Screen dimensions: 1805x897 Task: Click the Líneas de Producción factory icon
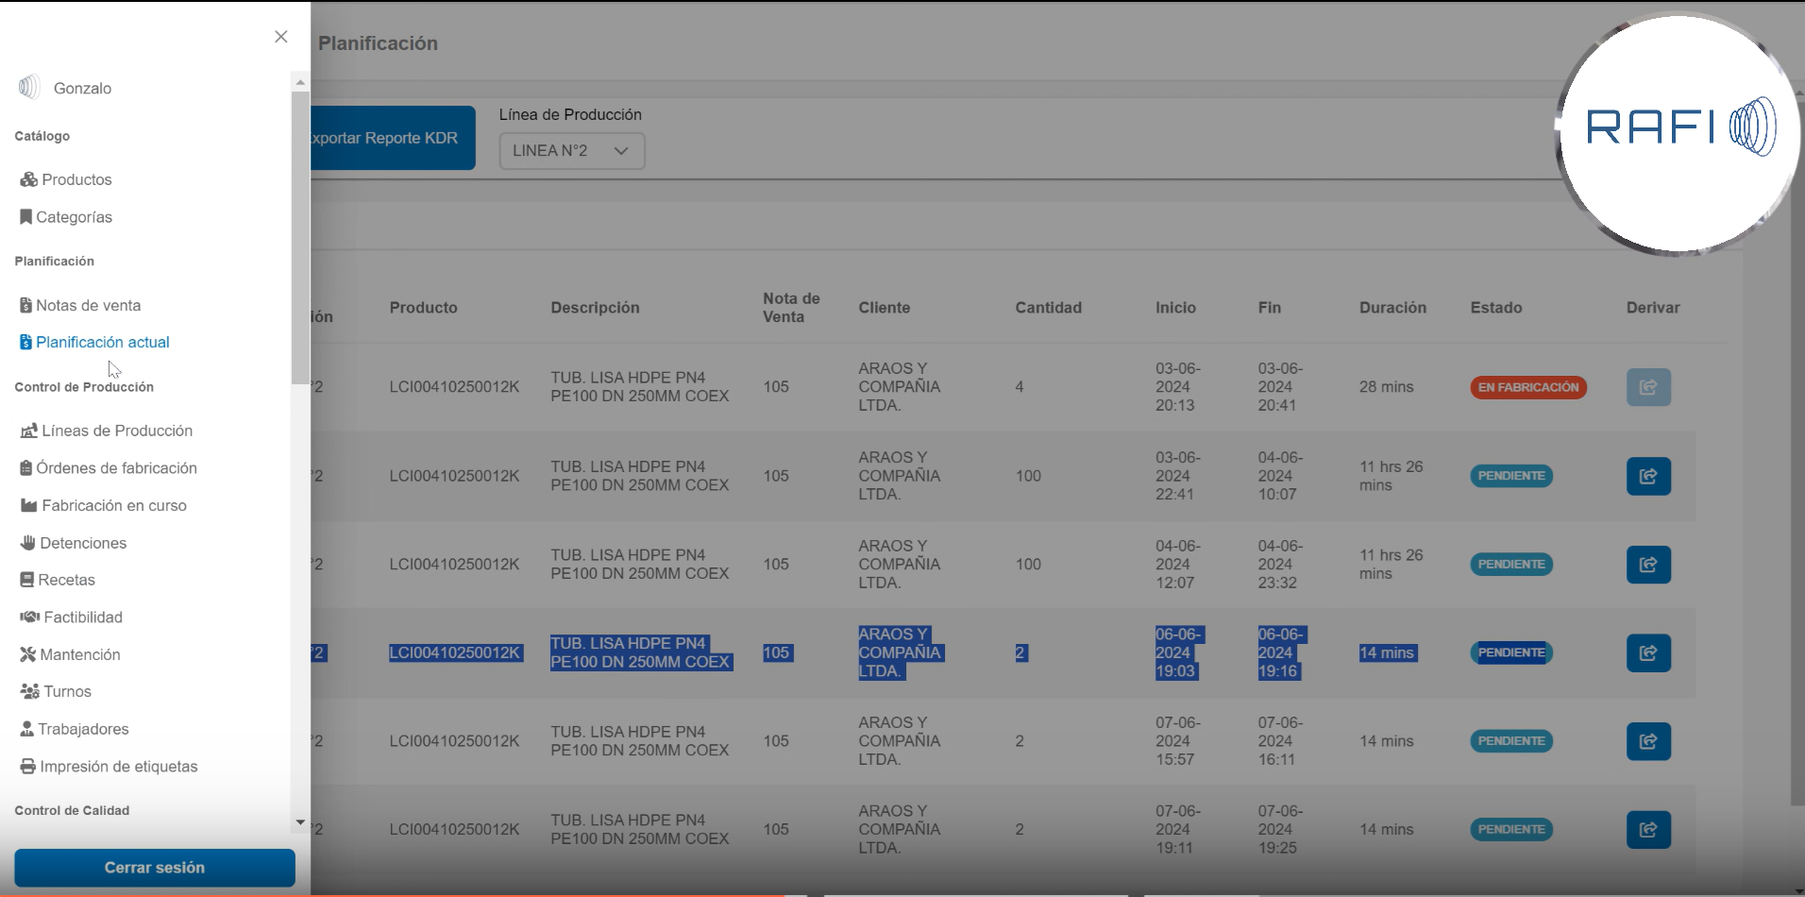tap(28, 431)
